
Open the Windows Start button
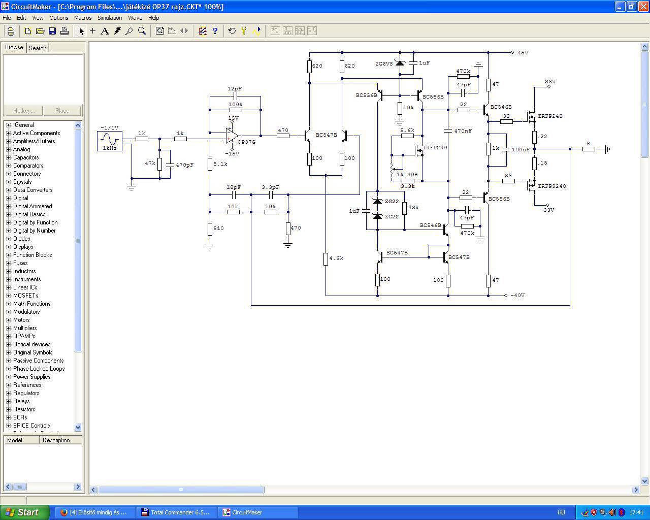[x=25, y=512]
